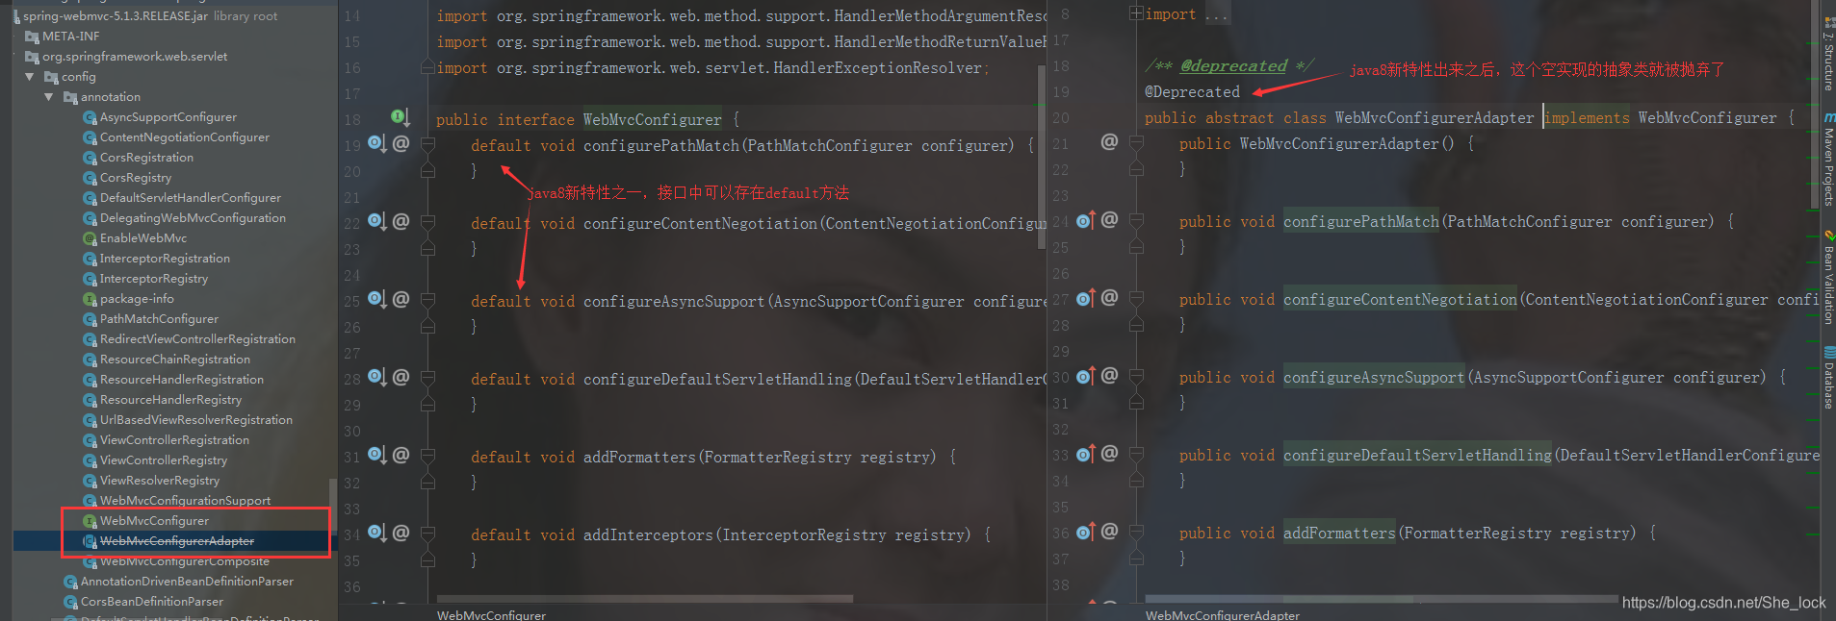Fold the default addFormatters method body
The image size is (1836, 621).
[x=428, y=457]
